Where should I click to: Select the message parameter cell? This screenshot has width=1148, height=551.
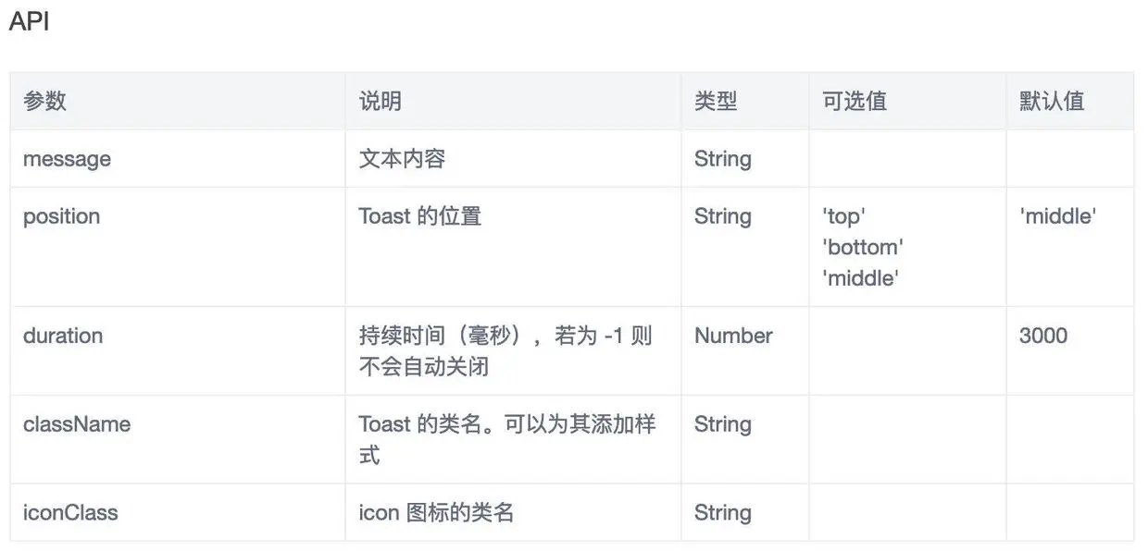pyautogui.click(x=67, y=159)
